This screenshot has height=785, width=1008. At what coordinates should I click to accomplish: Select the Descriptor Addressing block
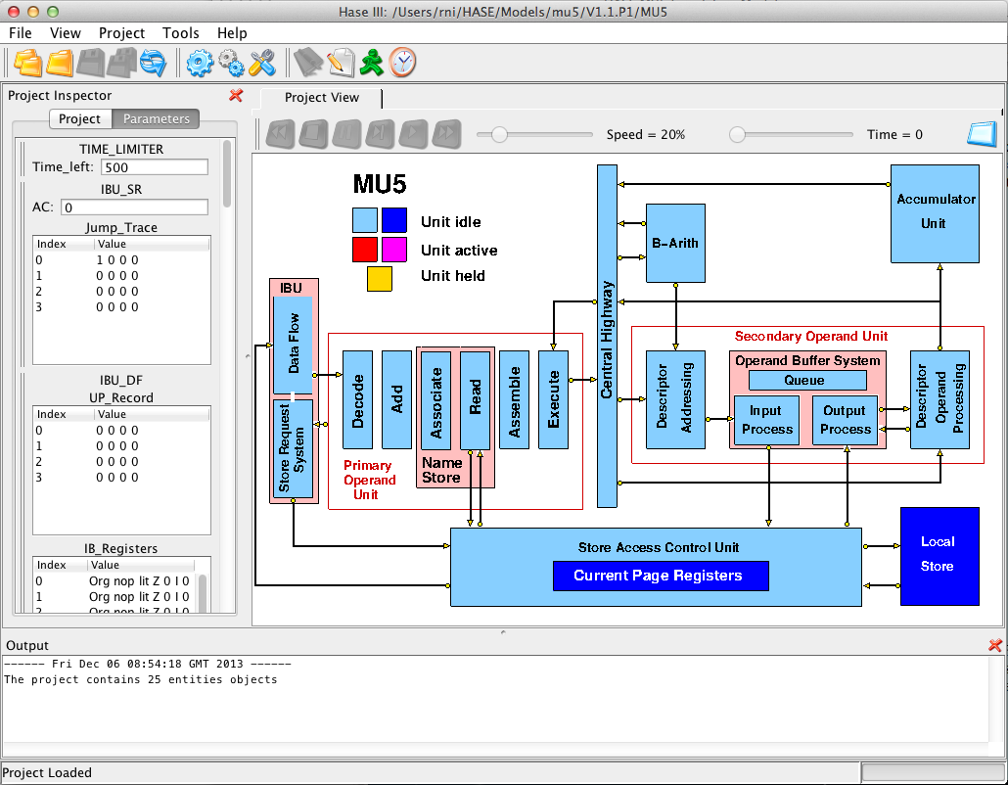pos(675,399)
